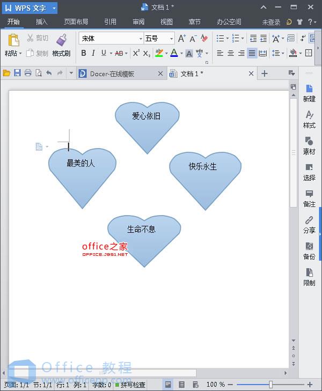The height and width of the screenshot is (391, 322).
Task: Open 选择 (Selection) side panel
Action: click(x=309, y=172)
